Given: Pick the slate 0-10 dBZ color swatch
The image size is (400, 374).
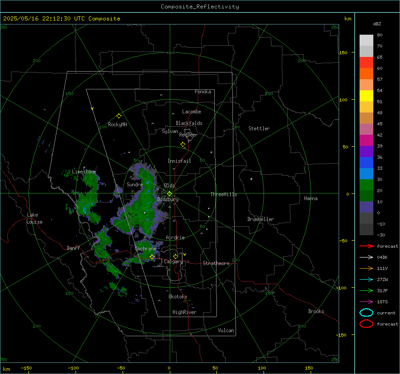Looking at the screenshot, I should tap(366, 207).
